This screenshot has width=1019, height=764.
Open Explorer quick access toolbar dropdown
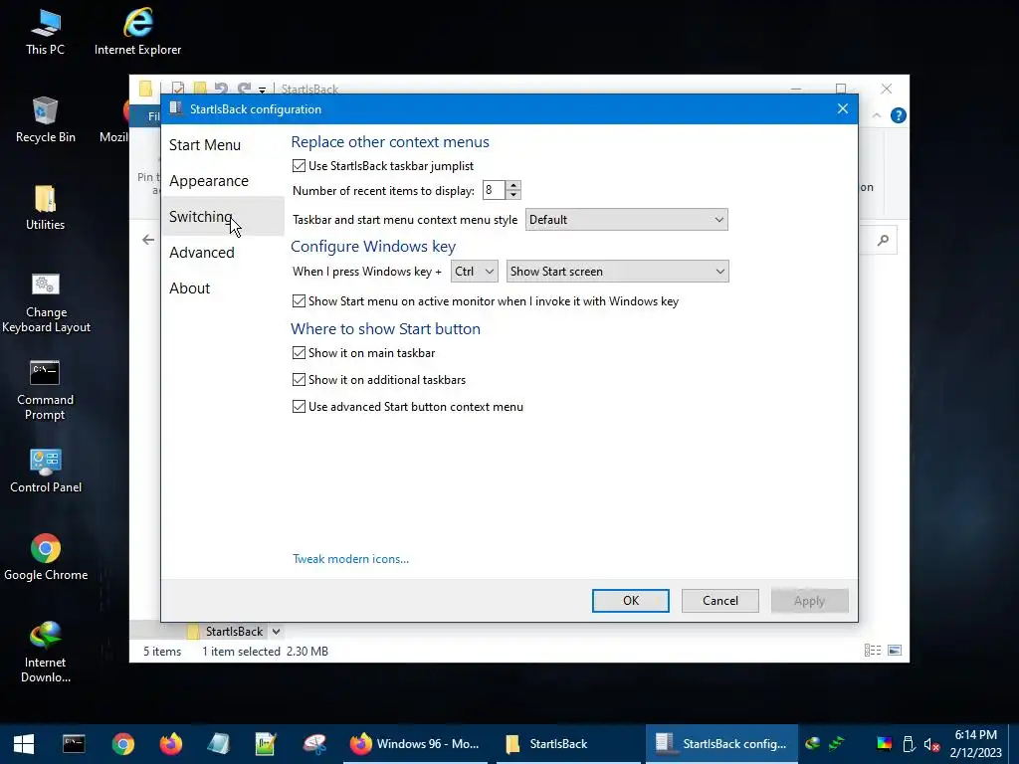262,90
